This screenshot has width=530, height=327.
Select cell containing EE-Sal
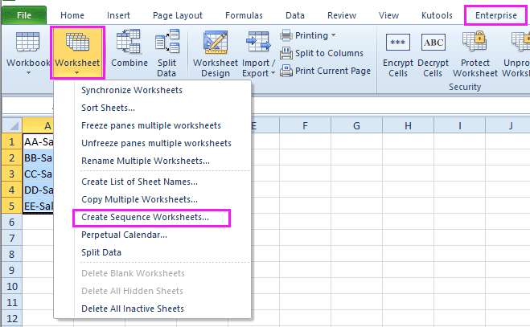click(x=38, y=206)
